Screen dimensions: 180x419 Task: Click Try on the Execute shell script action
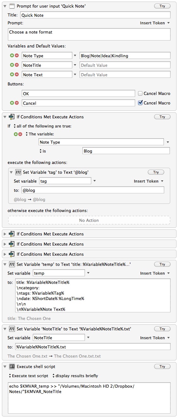coord(162,366)
